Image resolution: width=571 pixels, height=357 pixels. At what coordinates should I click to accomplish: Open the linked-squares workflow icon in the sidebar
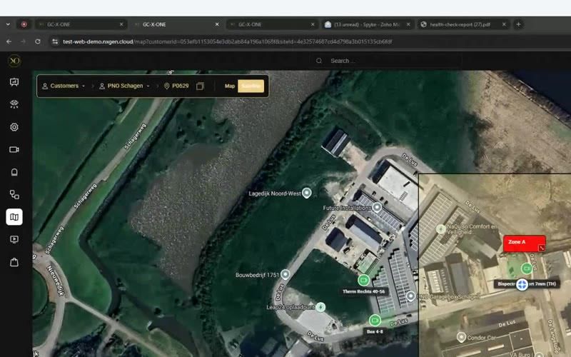point(14,194)
